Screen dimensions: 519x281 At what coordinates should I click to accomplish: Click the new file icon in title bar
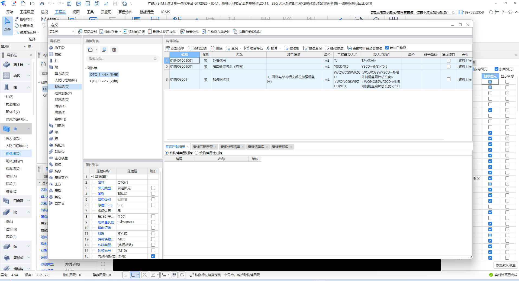[x=23, y=4]
